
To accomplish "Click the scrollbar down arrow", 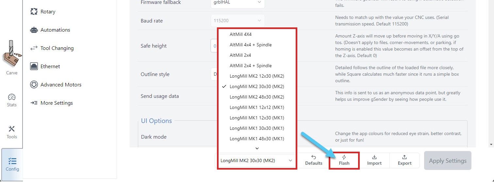I will pyautogui.click(x=491, y=144).
